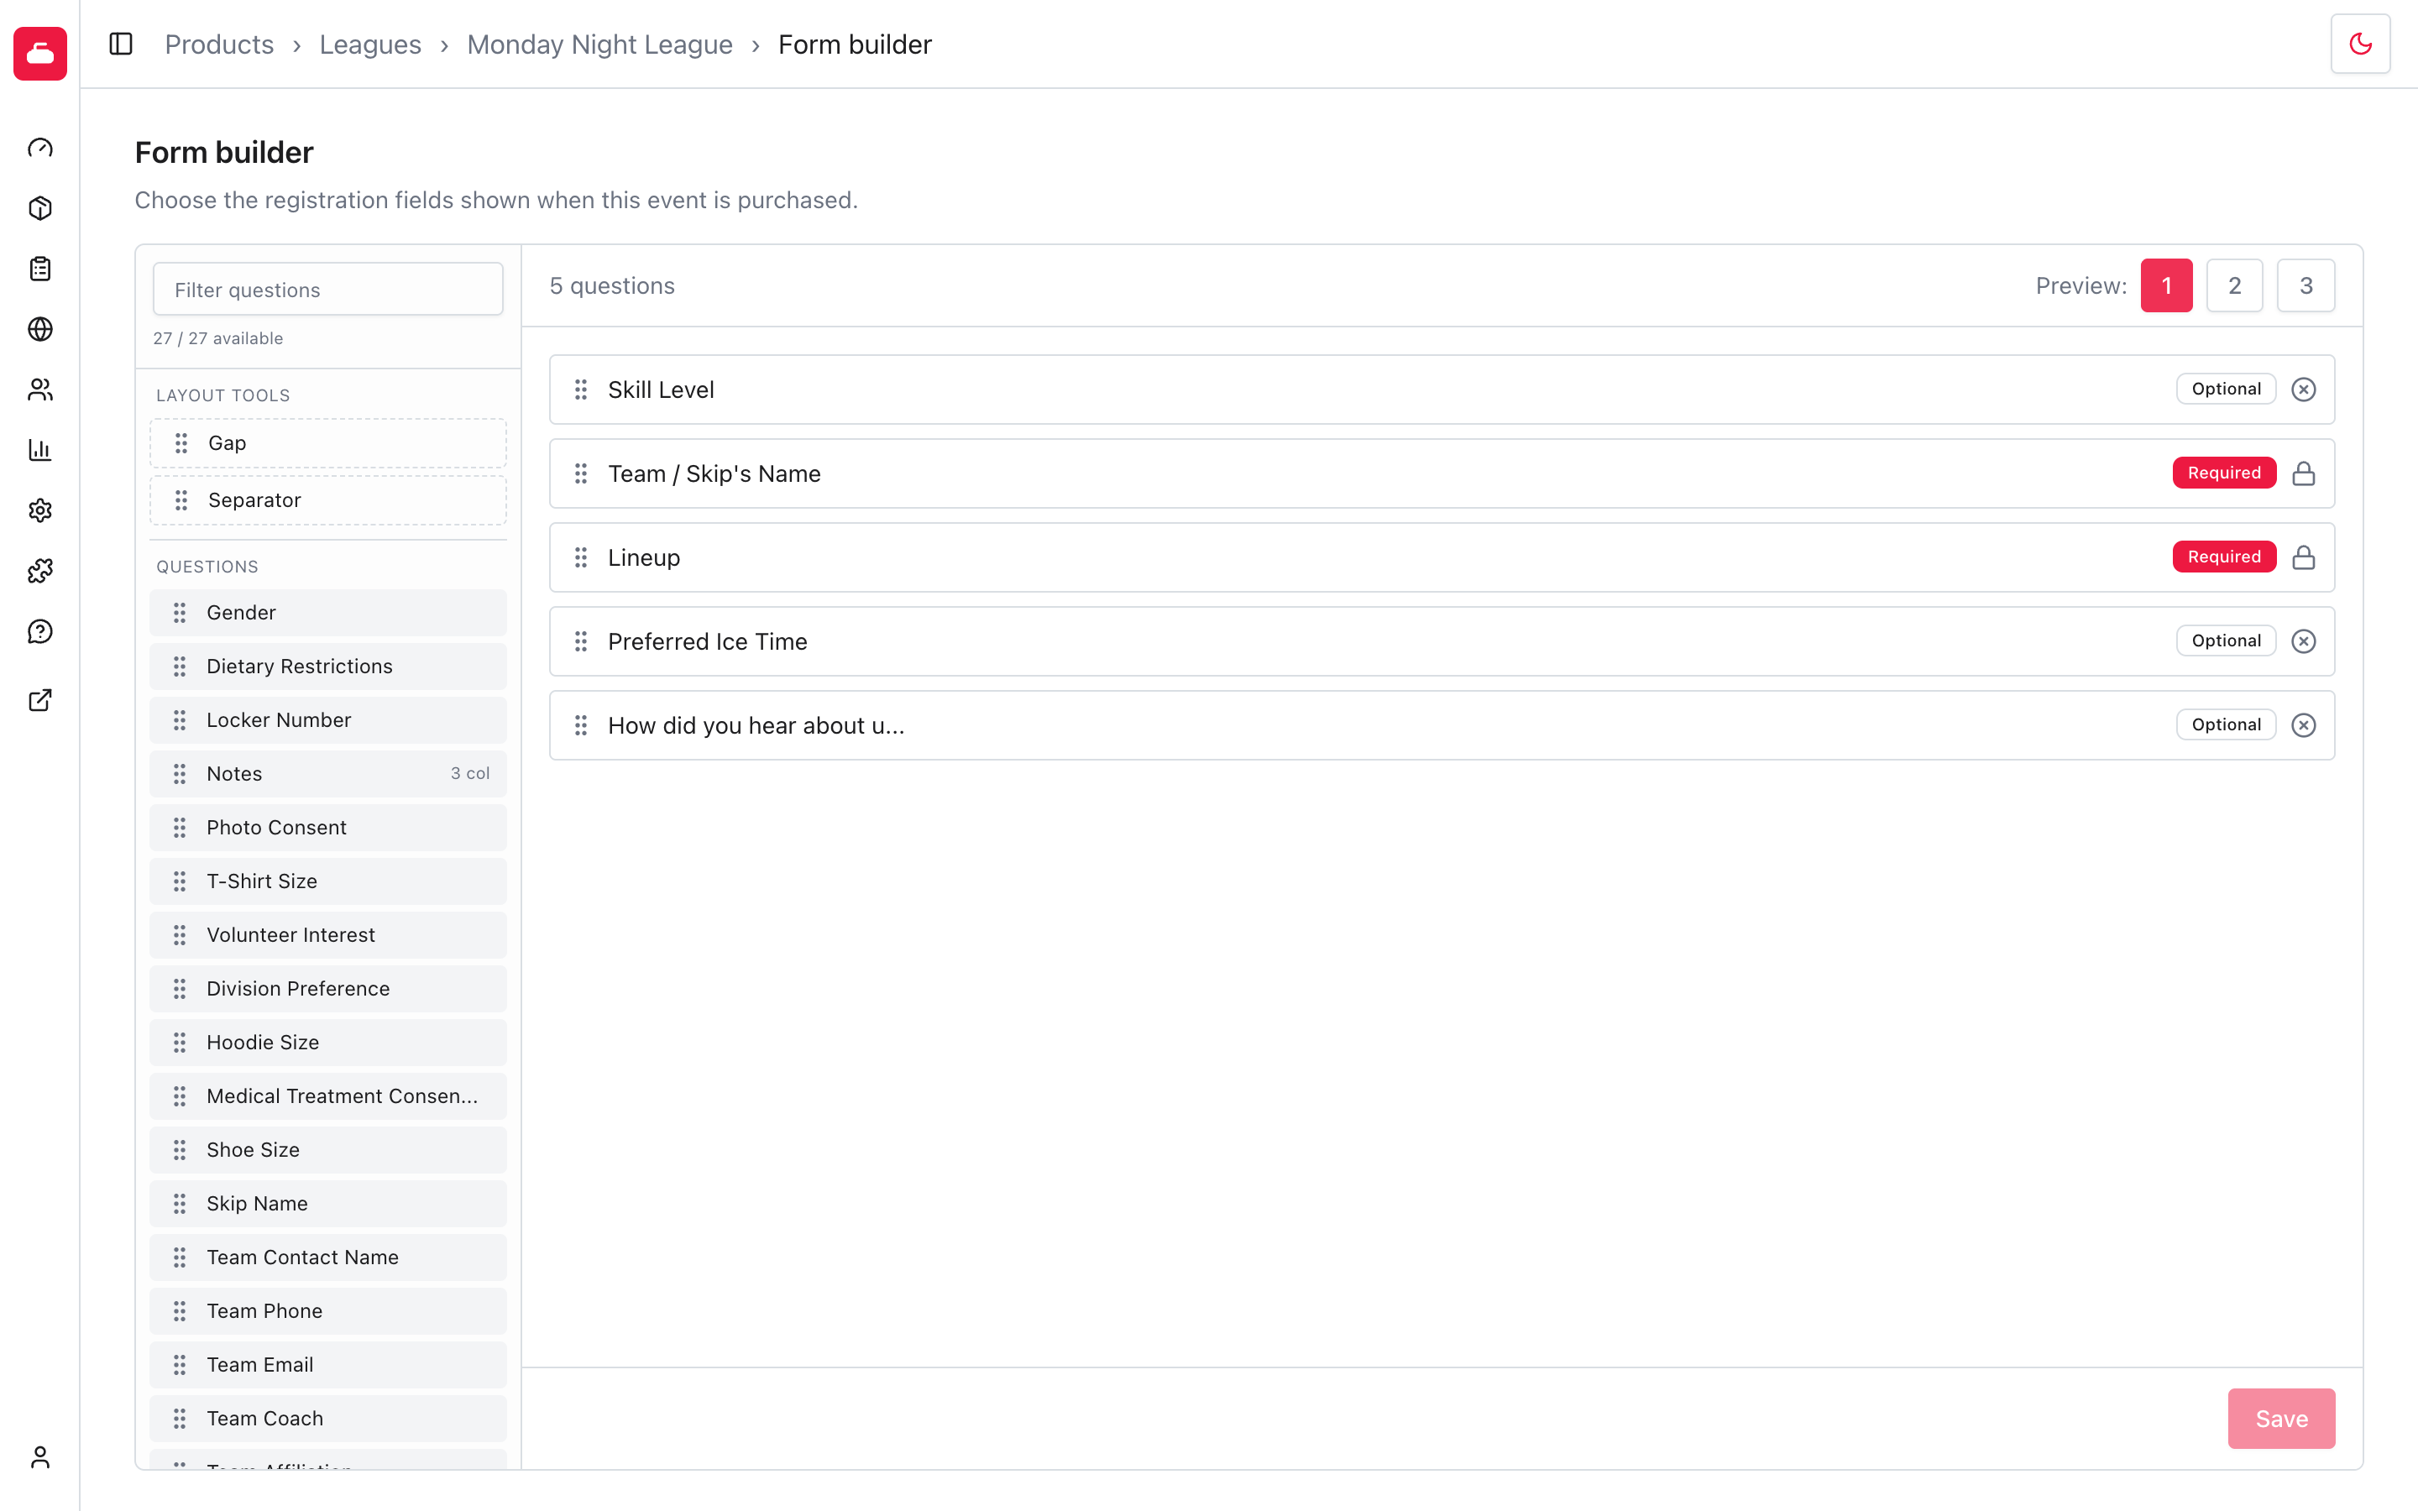This screenshot has width=2418, height=1511.
Task: Toggle Optional badge on How did you hear
Action: [x=2227, y=724]
